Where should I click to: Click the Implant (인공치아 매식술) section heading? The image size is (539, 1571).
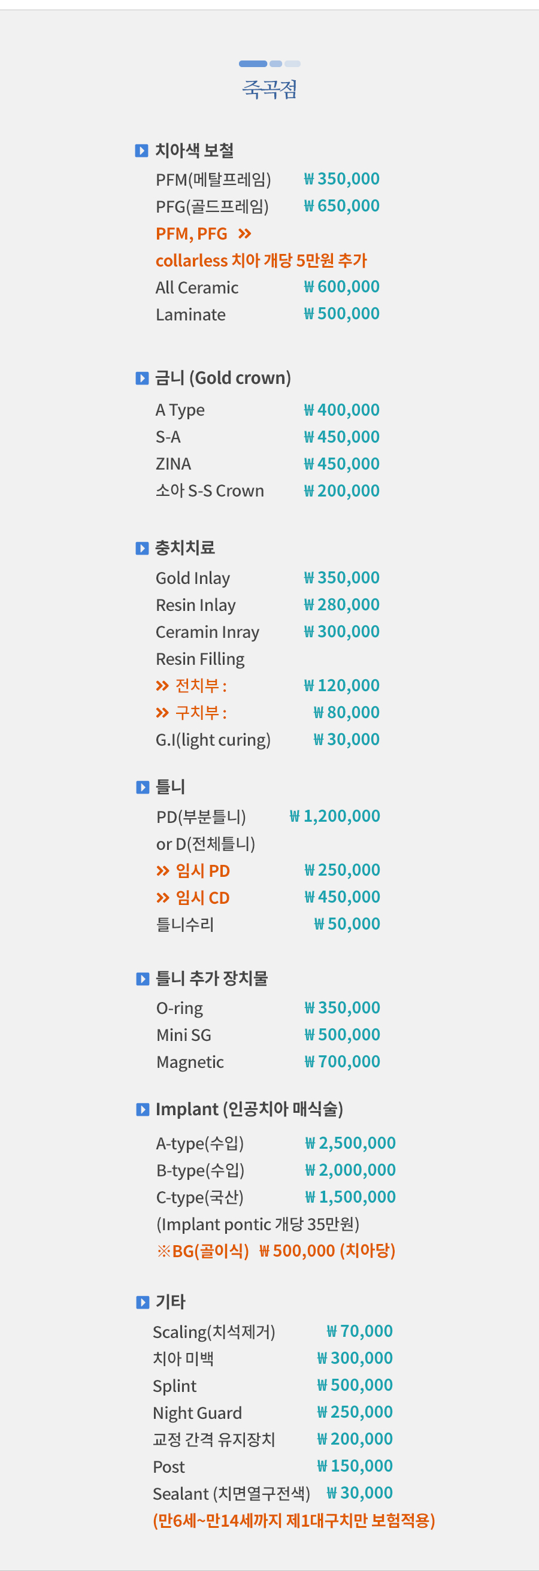point(249,1109)
